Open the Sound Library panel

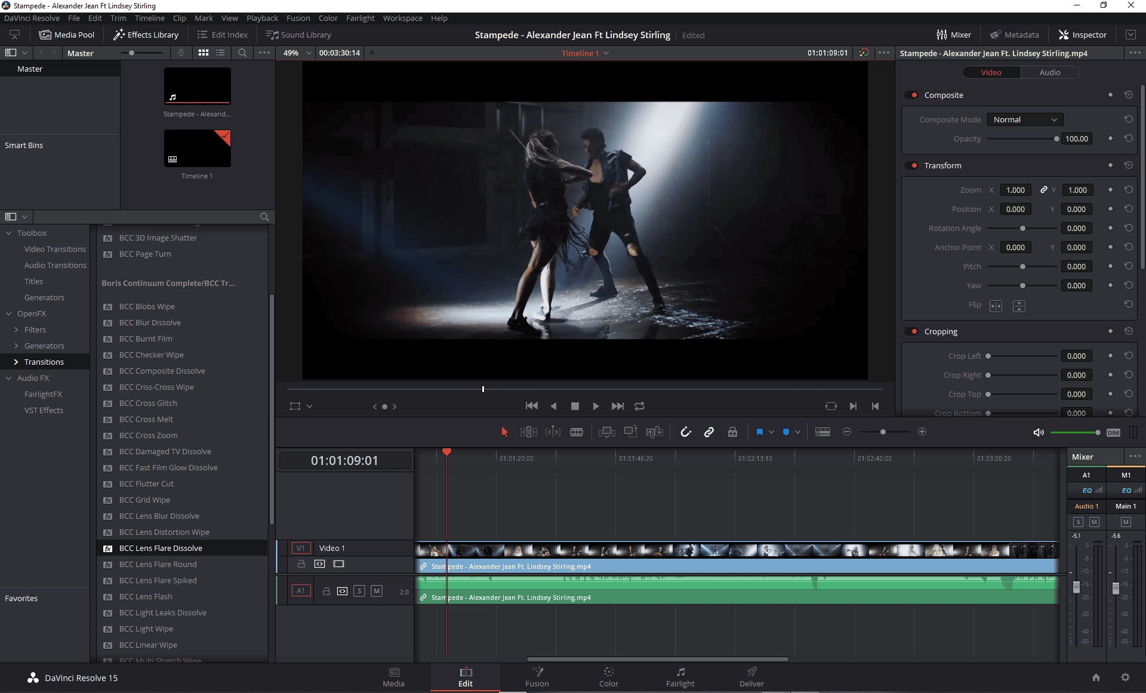coord(299,35)
